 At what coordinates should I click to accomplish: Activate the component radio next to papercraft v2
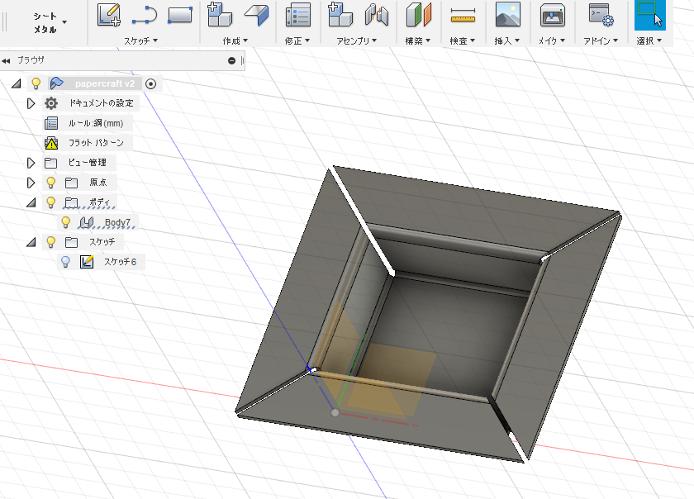click(151, 83)
